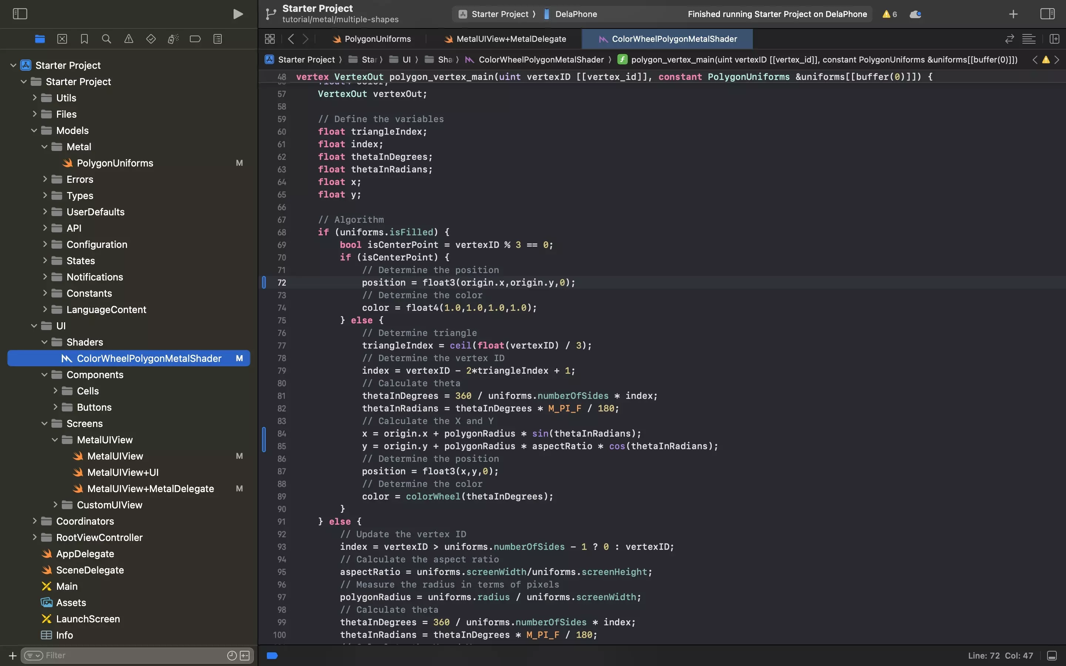The width and height of the screenshot is (1066, 666).
Task: Open polygon_vertex_main function in jump bar
Action: pos(818,60)
